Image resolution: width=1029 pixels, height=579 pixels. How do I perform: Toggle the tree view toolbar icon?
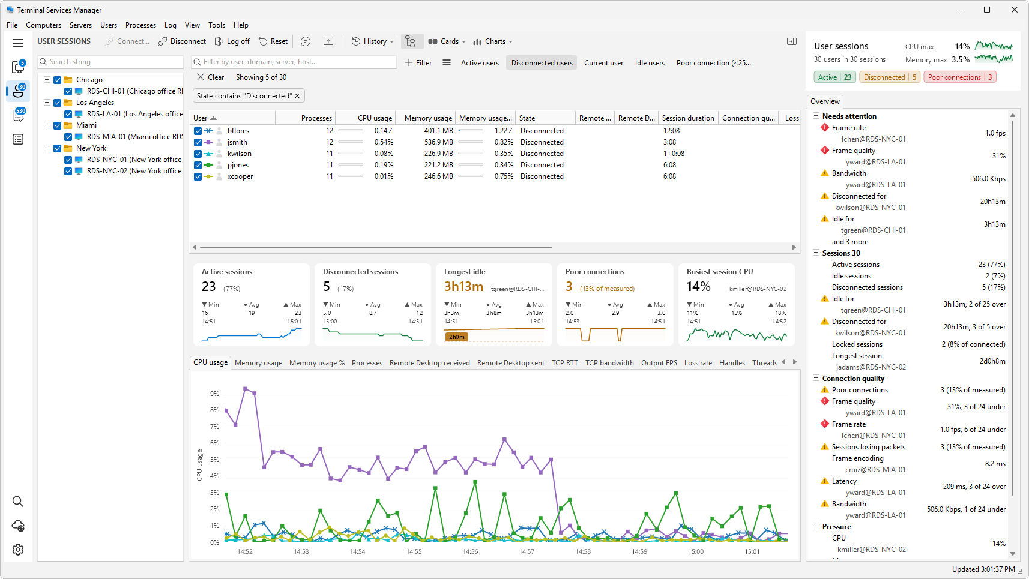pos(411,41)
